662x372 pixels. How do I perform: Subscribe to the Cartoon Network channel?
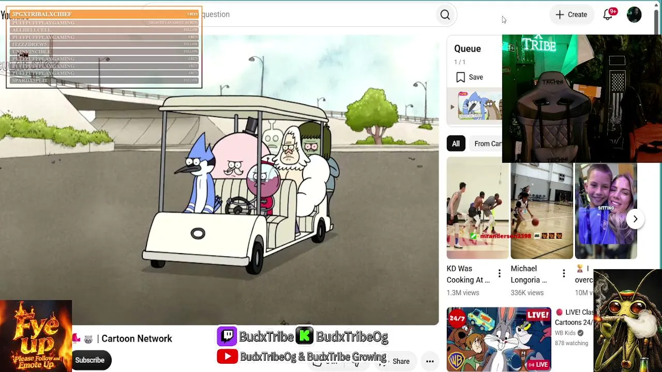(x=90, y=360)
